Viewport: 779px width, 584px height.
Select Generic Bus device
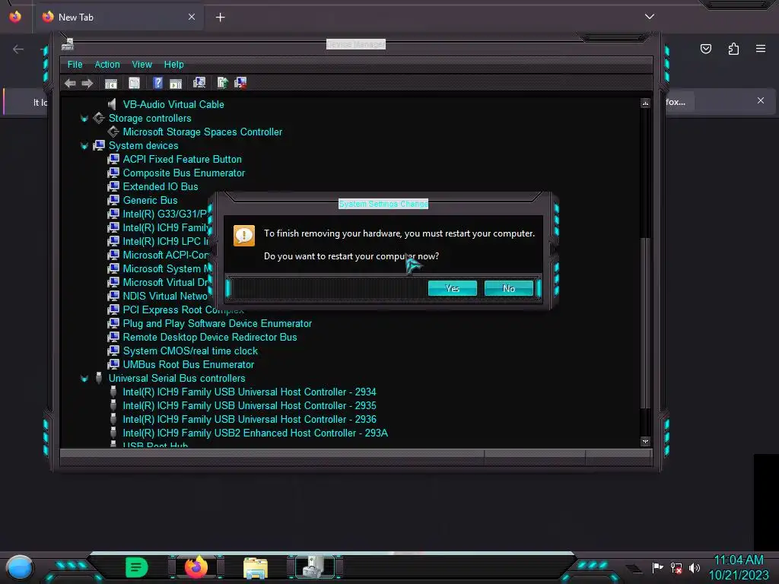[150, 200]
